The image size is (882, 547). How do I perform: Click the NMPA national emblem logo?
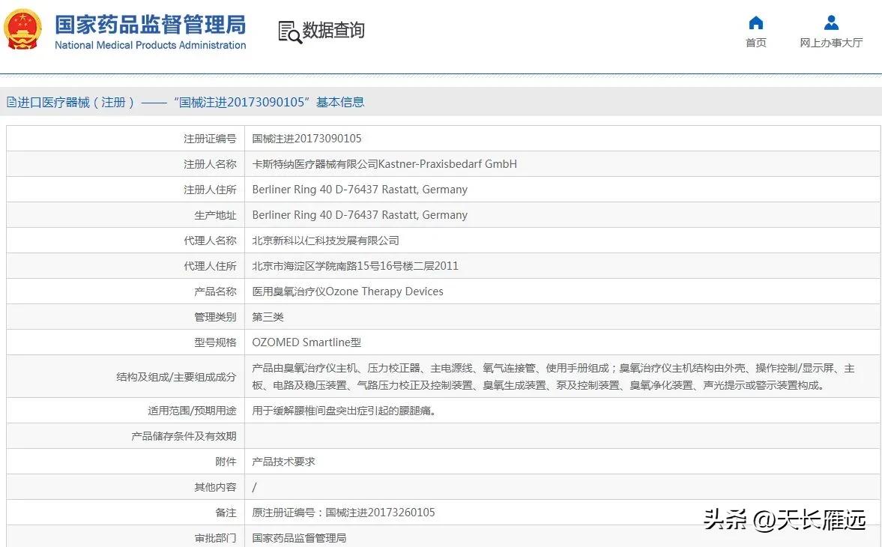22,30
